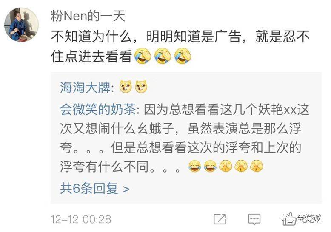
Task: Tap the share/repost arrow icon
Action: [x=220, y=219]
